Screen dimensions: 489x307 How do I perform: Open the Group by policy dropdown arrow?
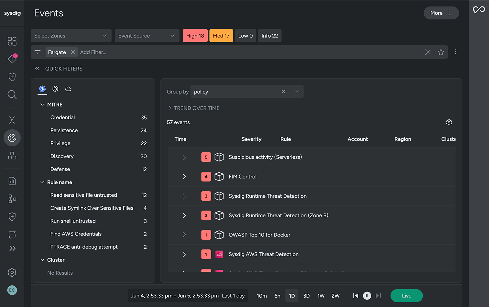click(x=297, y=92)
